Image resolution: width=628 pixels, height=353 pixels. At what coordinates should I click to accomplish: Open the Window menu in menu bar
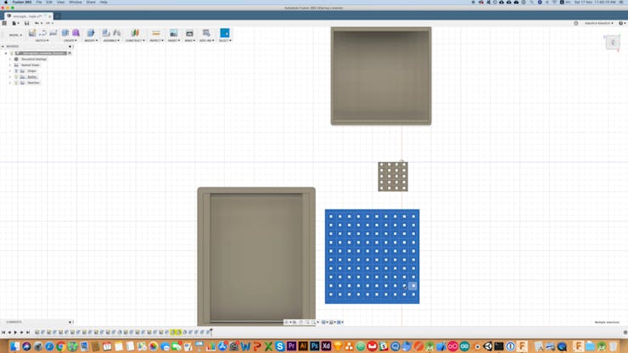[76, 3]
